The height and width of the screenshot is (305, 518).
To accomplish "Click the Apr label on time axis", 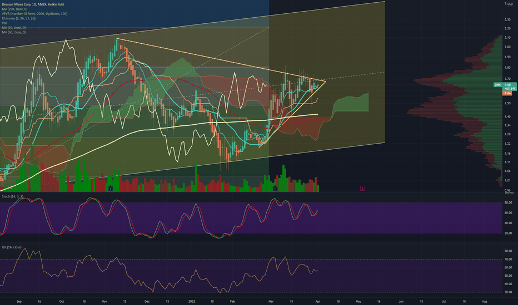I will pyautogui.click(x=318, y=301).
